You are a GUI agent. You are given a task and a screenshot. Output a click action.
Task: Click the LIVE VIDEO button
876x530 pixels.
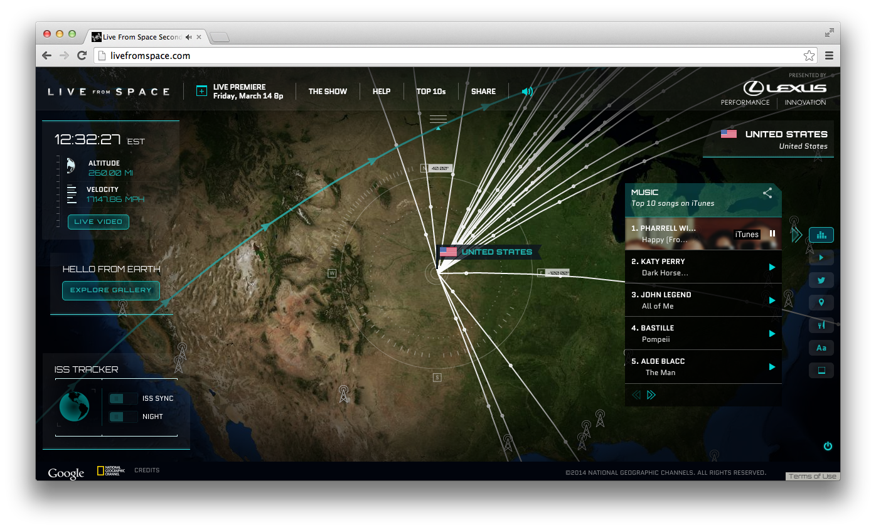[98, 221]
